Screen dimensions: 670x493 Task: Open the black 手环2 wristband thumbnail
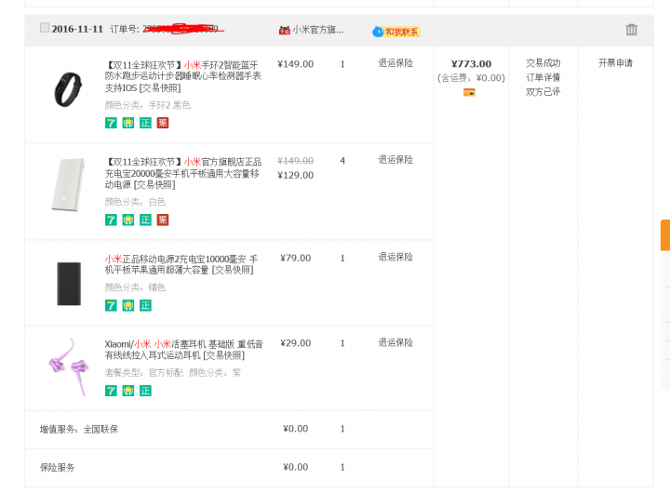click(68, 89)
